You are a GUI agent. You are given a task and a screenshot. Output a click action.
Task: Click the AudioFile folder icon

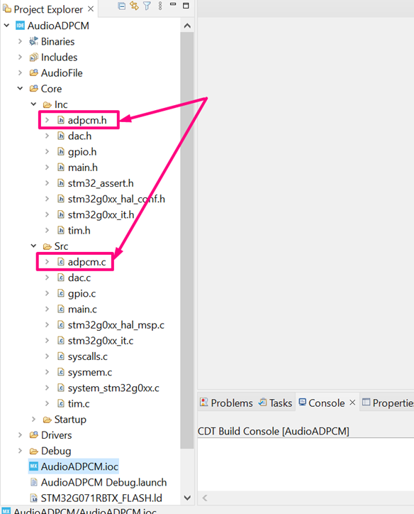point(33,73)
